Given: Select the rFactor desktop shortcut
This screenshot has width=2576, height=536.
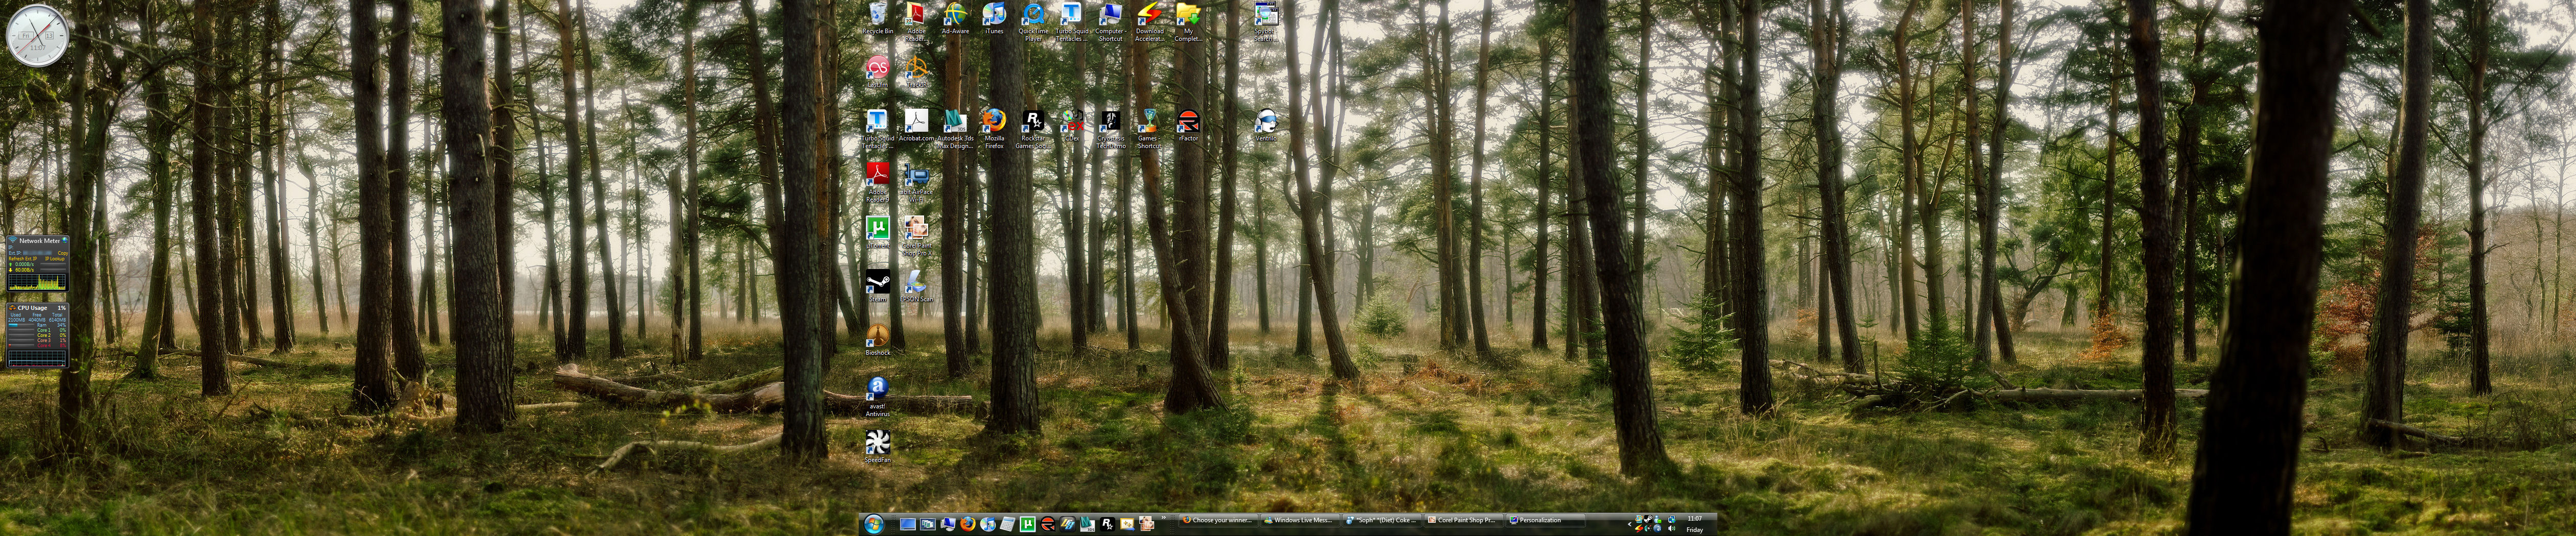Looking at the screenshot, I should click(x=1188, y=127).
